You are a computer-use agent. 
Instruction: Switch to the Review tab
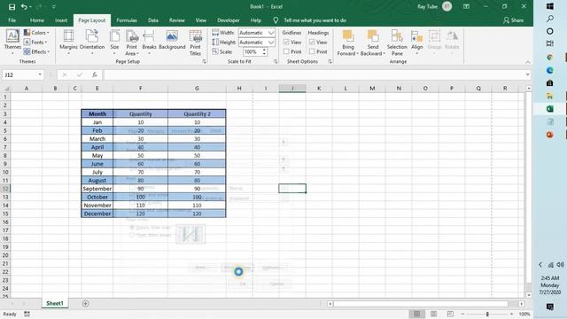pyautogui.click(x=177, y=20)
